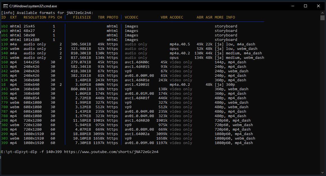Click the MORE INFO column header
The width and height of the screenshot is (326, 176).
225,17
